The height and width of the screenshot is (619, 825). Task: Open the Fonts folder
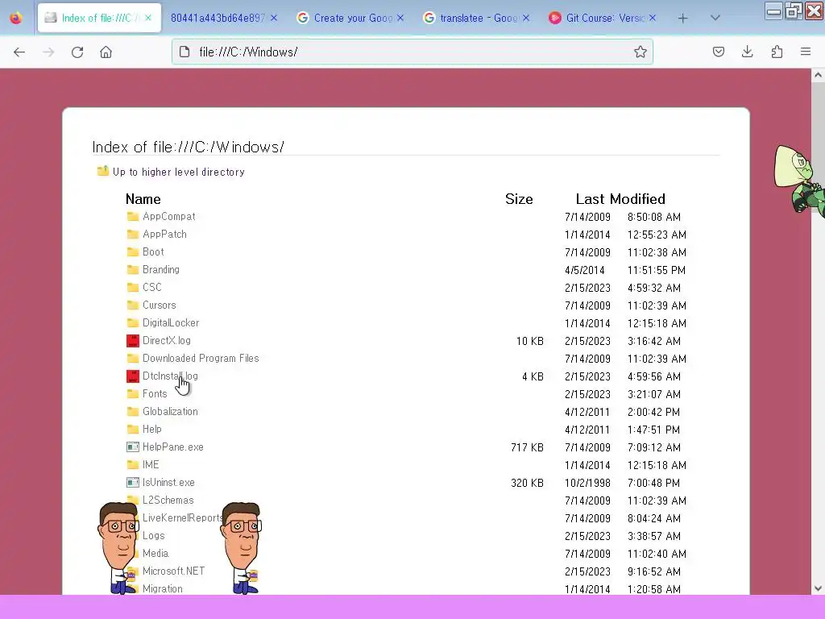coord(154,393)
